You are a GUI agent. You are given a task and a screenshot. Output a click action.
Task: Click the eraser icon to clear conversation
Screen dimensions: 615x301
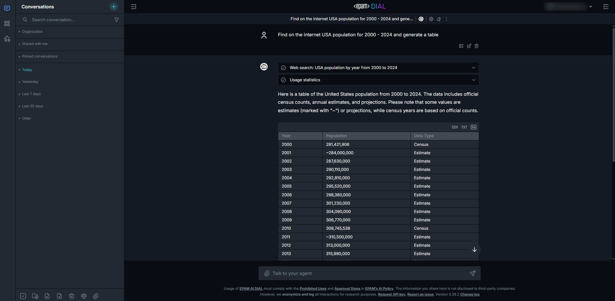pos(439,19)
